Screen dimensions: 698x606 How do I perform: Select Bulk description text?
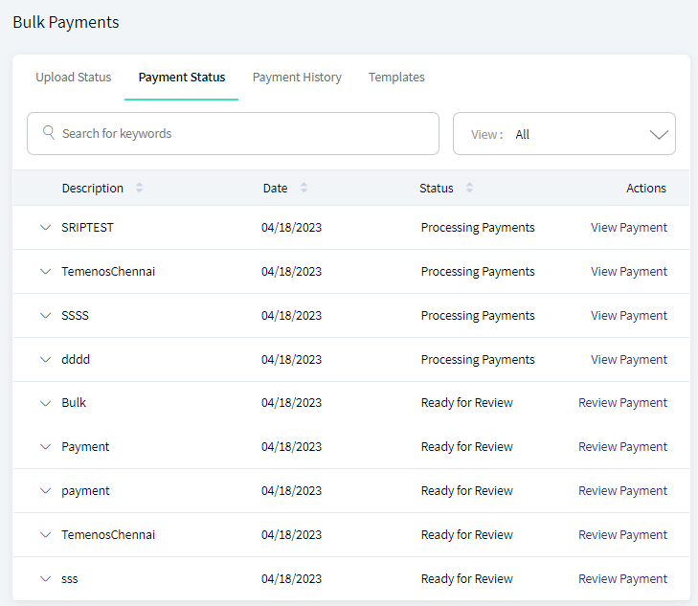74,403
